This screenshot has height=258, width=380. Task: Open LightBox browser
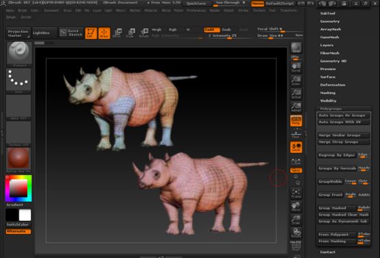point(45,33)
